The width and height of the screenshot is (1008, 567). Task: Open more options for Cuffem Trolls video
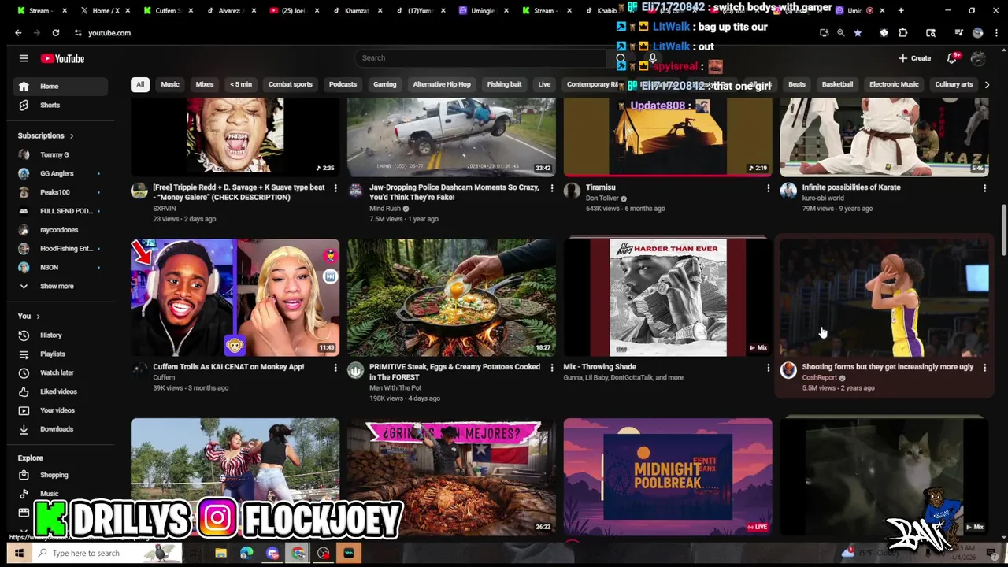click(x=335, y=368)
